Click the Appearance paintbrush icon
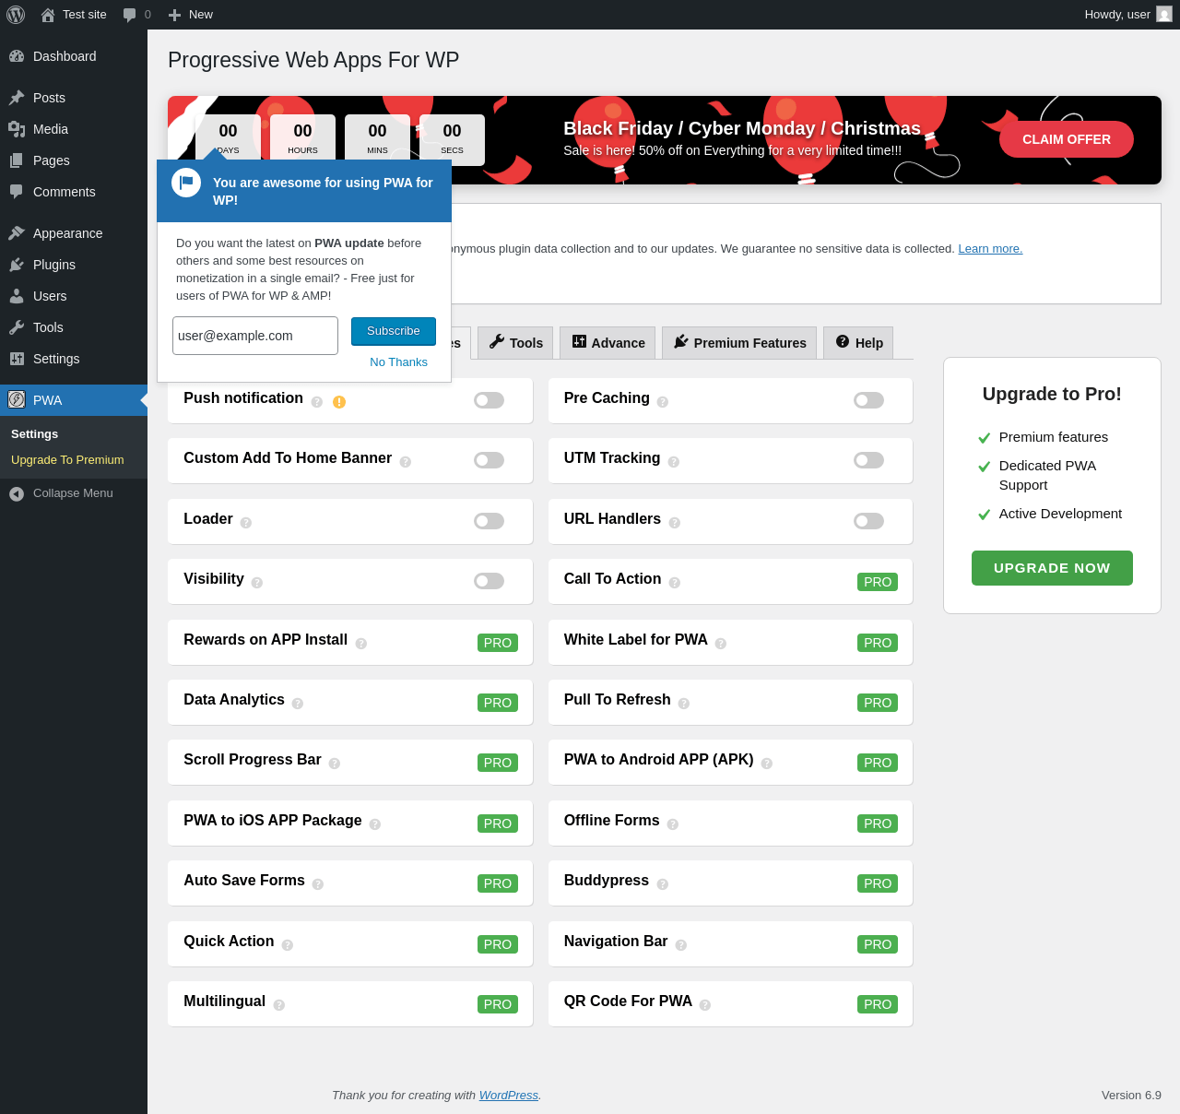 pyautogui.click(x=17, y=233)
